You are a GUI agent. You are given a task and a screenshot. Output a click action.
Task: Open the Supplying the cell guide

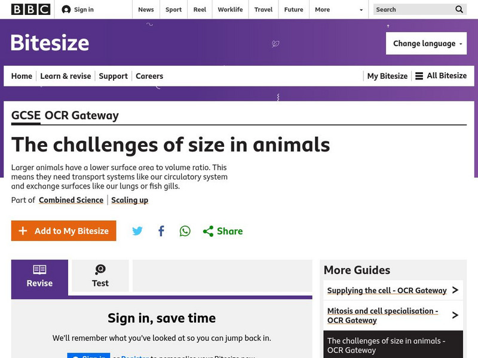[x=387, y=291]
